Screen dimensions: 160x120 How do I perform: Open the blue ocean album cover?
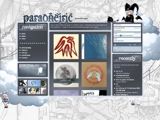(x=94, y=47)
